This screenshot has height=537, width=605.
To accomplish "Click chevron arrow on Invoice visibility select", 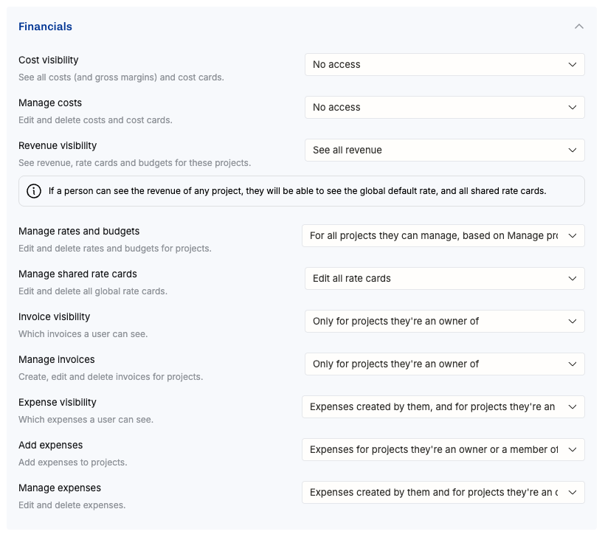I will click(573, 322).
